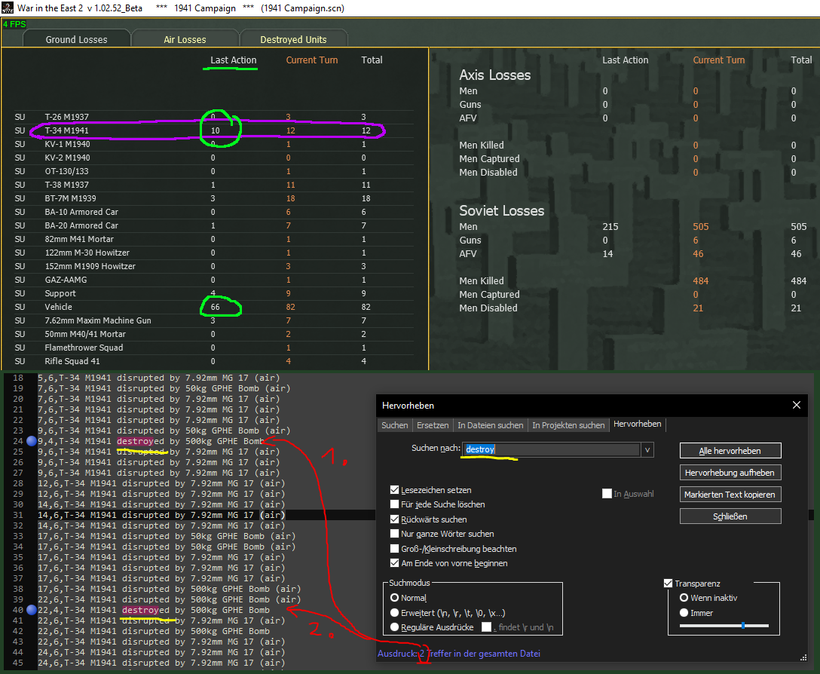This screenshot has height=674, width=820.
Task: Click the Alle hervorheben button
Action: 730,451
